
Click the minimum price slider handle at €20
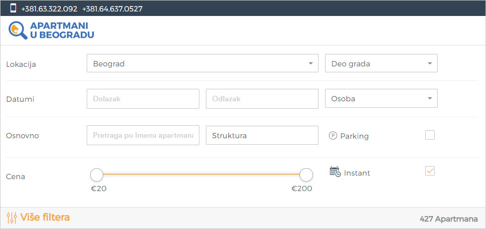tap(97, 175)
